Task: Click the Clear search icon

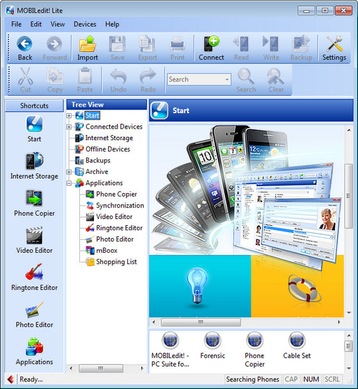Action: pyautogui.click(x=275, y=76)
